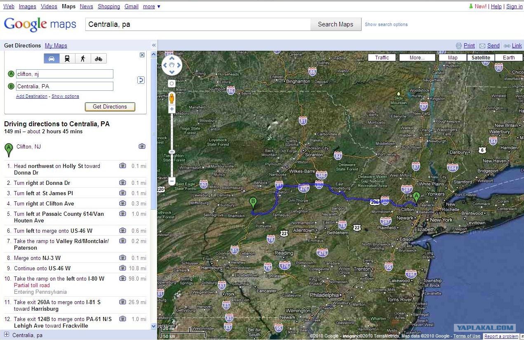Go to News in top navigation
Image resolution: width=524 pixels, height=340 pixels.
point(87,6)
